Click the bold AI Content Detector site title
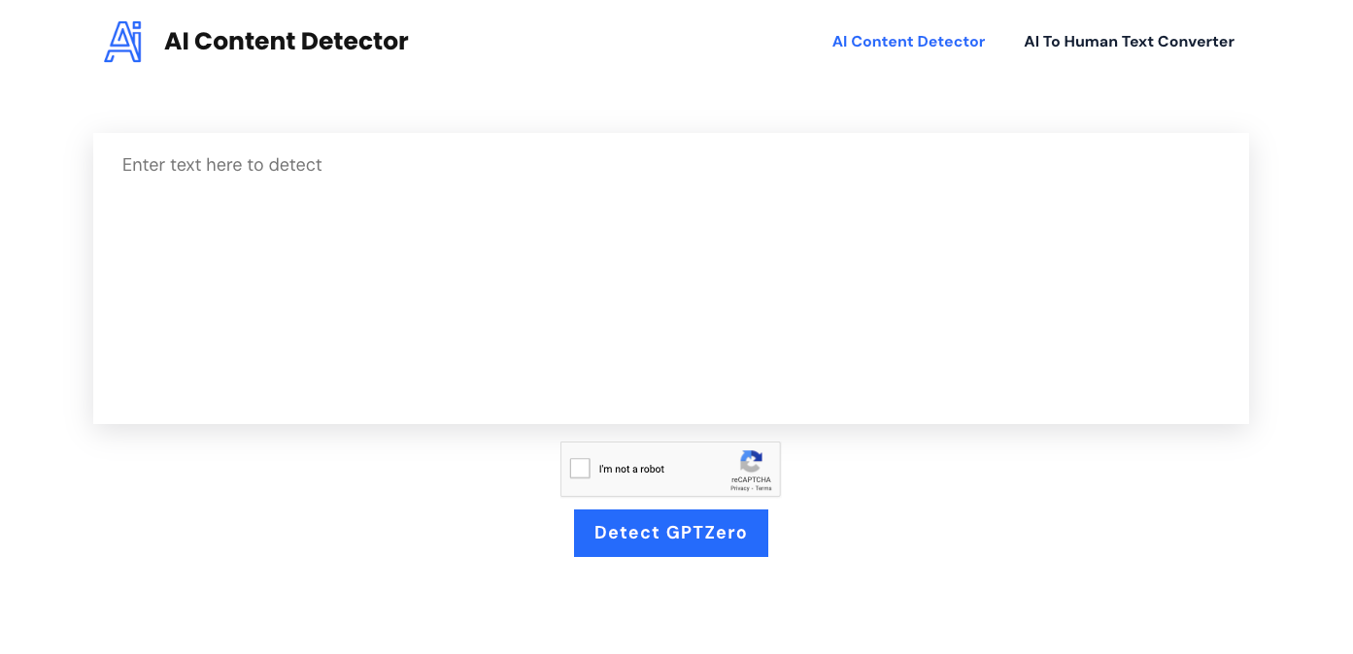The image size is (1353, 654). pyautogui.click(x=287, y=42)
